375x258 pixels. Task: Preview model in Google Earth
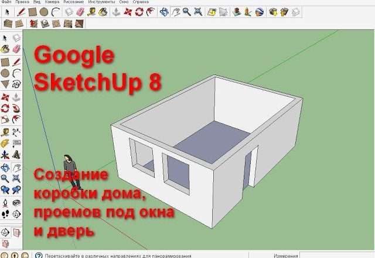pos(260,12)
